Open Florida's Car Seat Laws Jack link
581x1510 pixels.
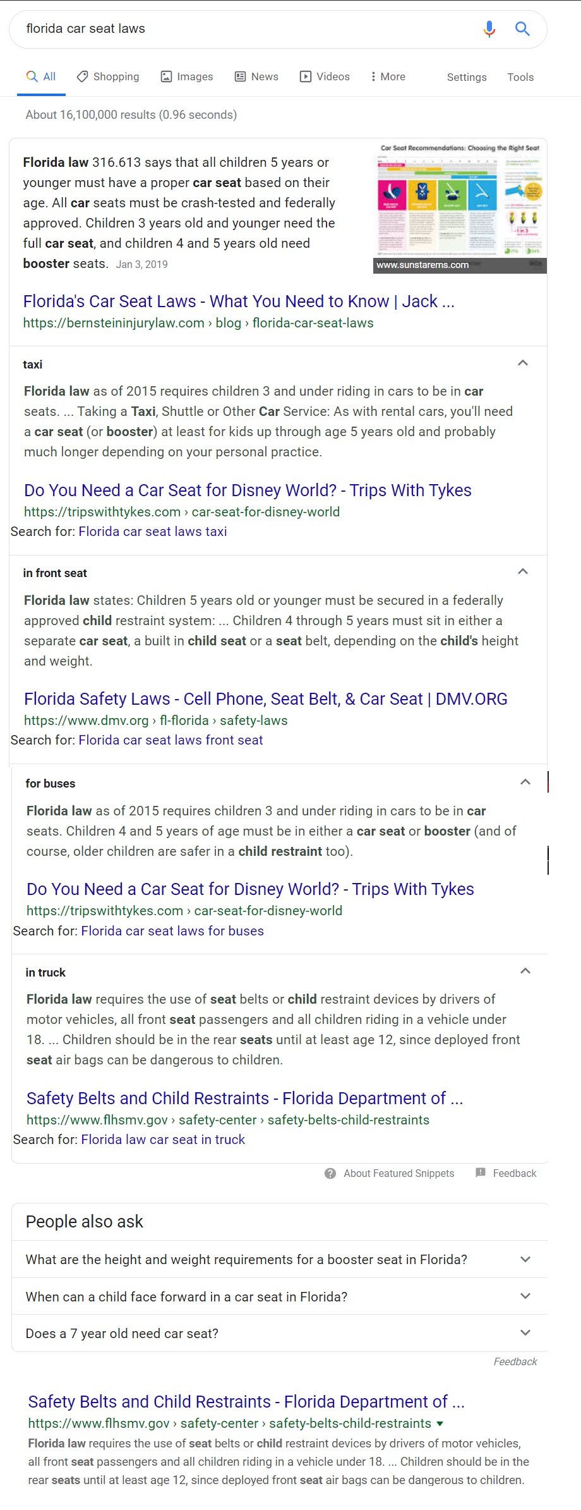(x=239, y=301)
